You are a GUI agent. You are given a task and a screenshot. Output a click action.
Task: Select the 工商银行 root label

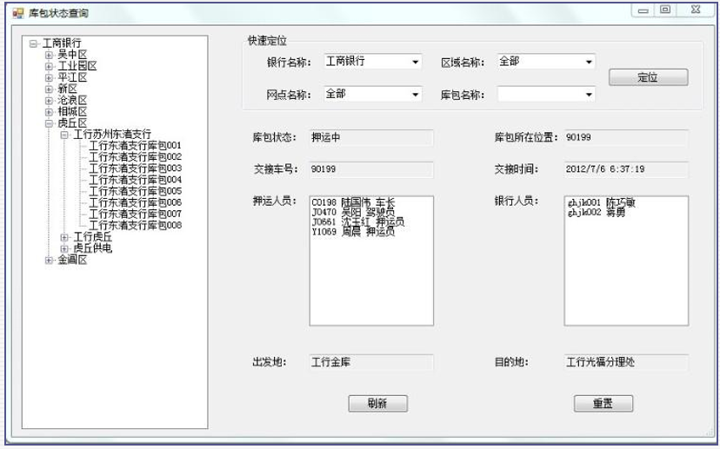(62, 43)
